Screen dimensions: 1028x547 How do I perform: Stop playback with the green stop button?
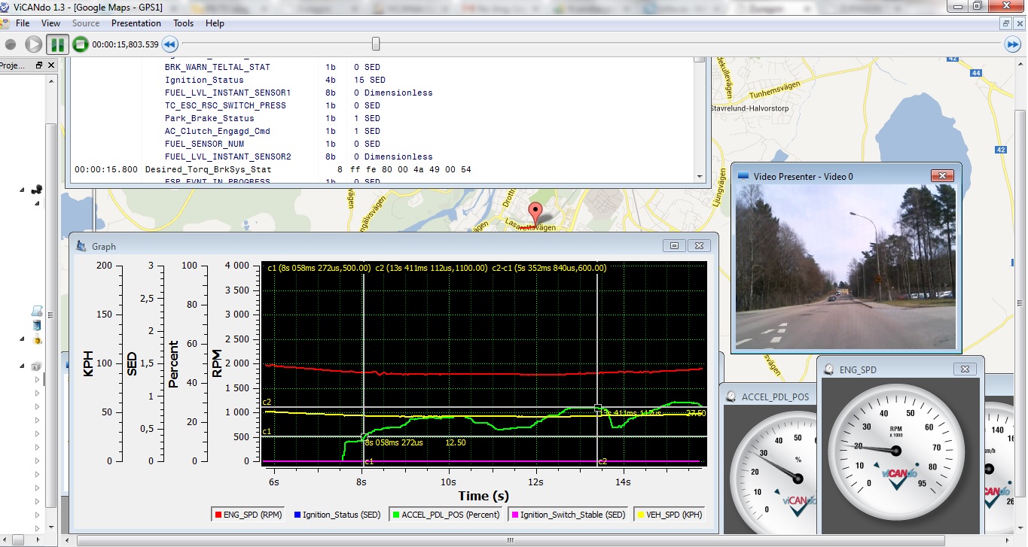click(x=81, y=44)
